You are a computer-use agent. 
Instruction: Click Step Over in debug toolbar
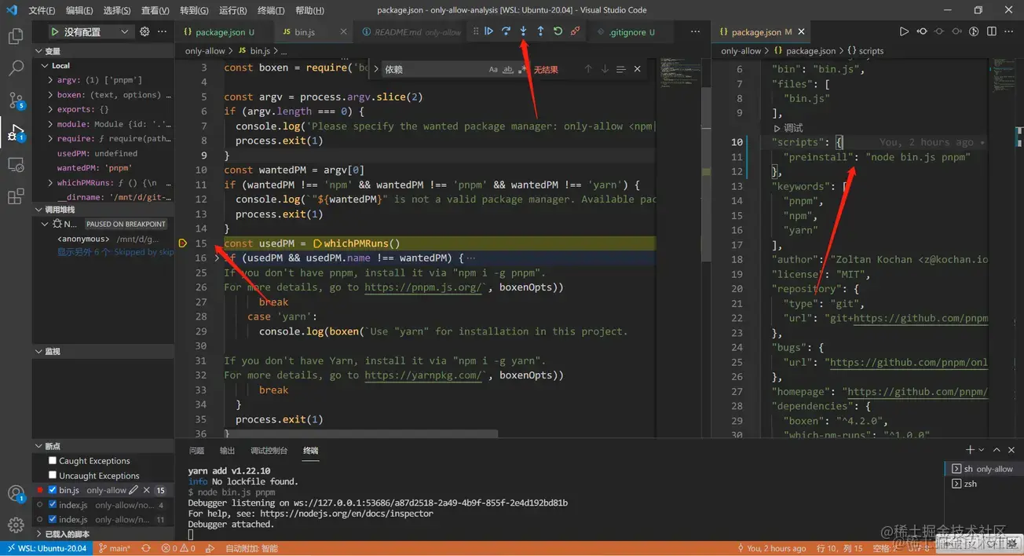tap(506, 31)
